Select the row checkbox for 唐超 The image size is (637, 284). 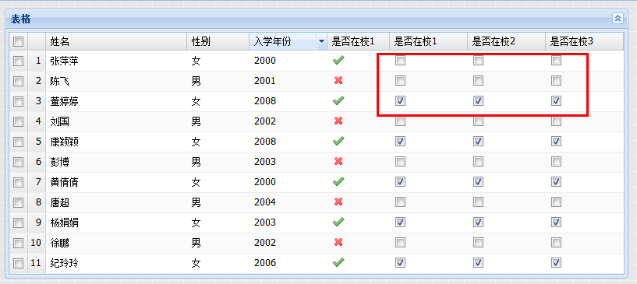[x=18, y=202]
